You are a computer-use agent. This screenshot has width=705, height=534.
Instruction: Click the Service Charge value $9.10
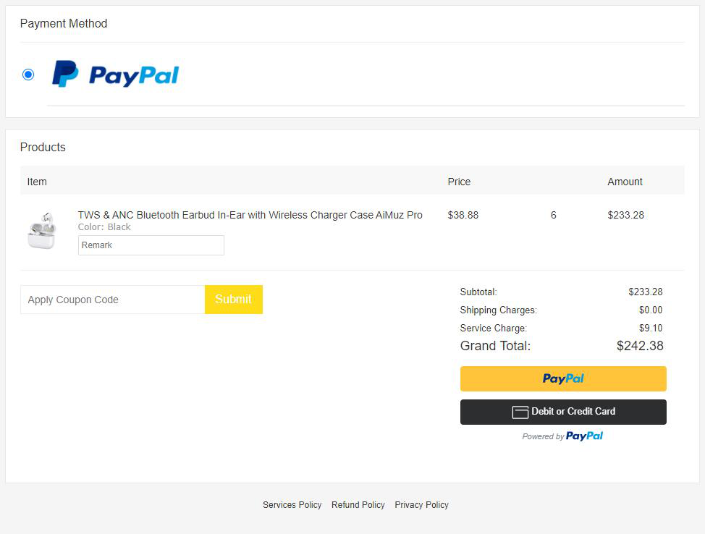click(x=650, y=329)
